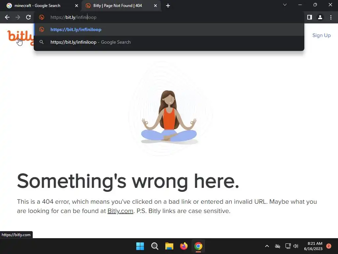The height and width of the screenshot is (254, 338).
Task: Go back using the browser back arrow
Action: pyautogui.click(x=7, y=17)
